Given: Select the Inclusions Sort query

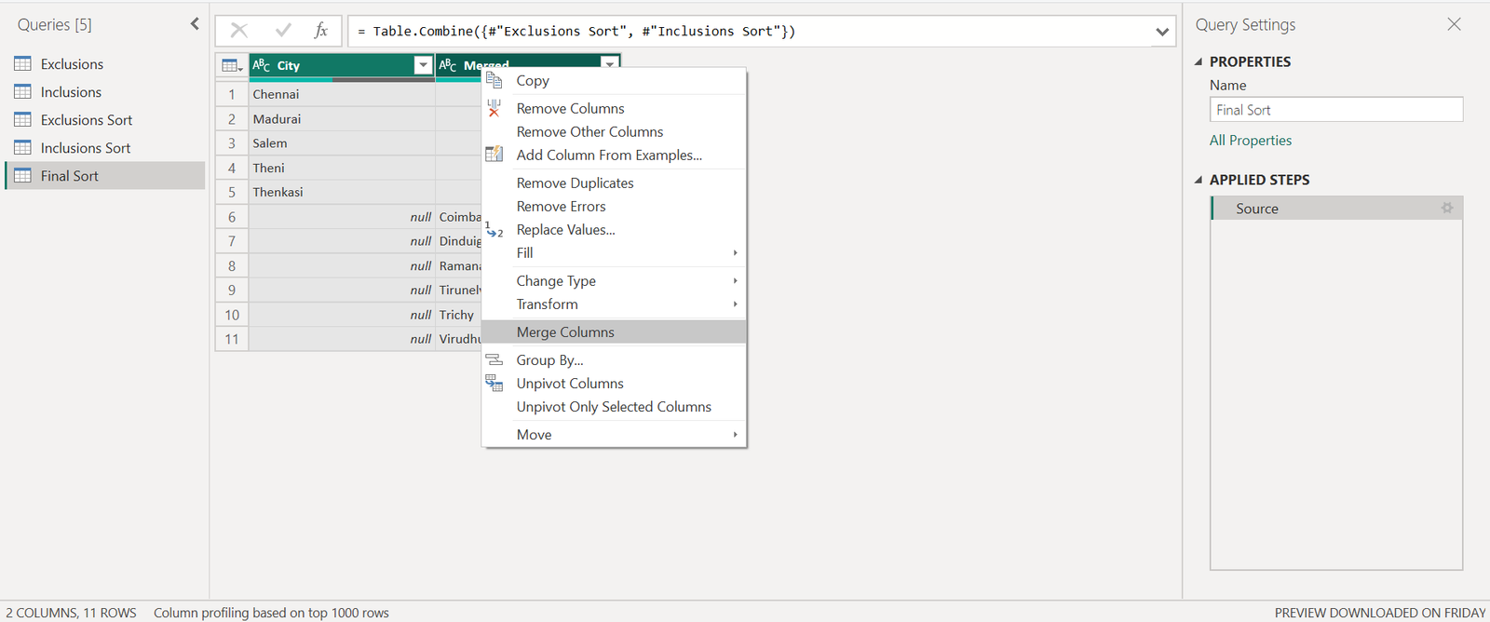Looking at the screenshot, I should 104,147.
